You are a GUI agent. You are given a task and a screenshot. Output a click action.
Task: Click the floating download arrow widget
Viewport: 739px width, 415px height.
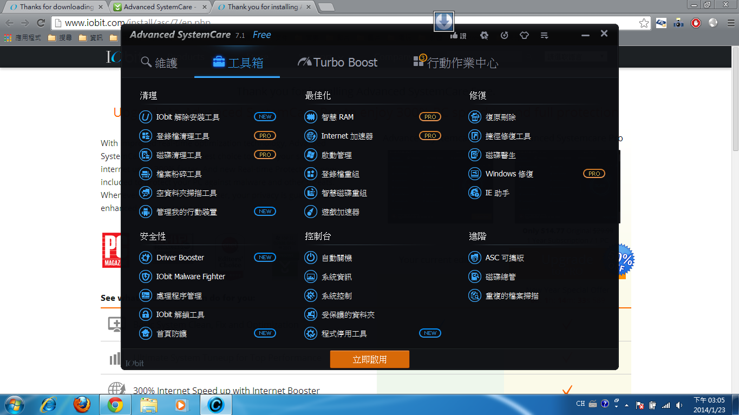point(443,21)
